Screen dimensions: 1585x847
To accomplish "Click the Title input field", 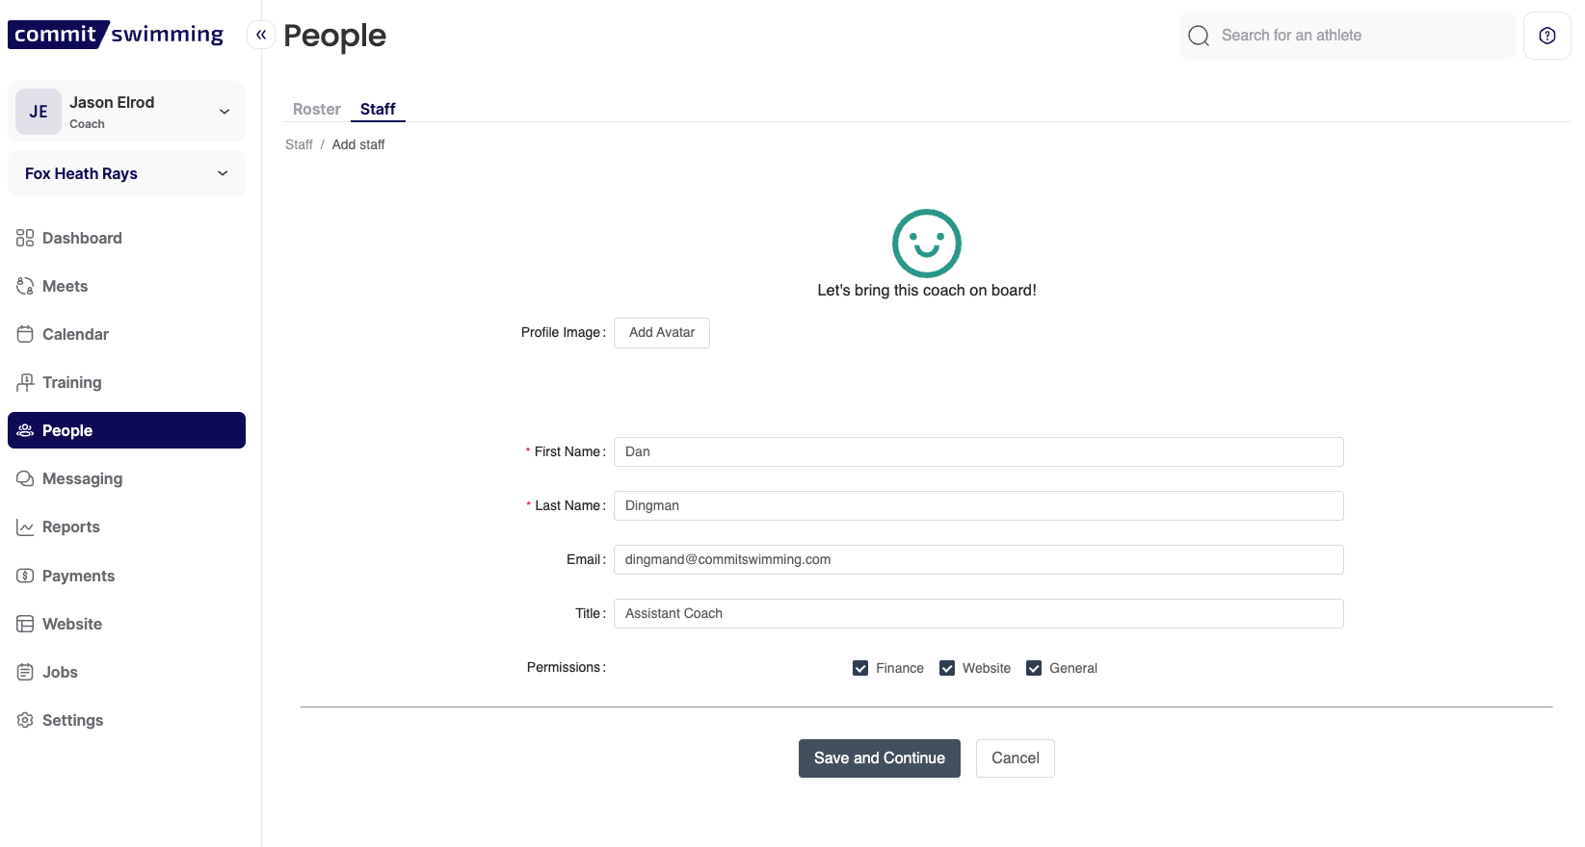I will [x=979, y=614].
